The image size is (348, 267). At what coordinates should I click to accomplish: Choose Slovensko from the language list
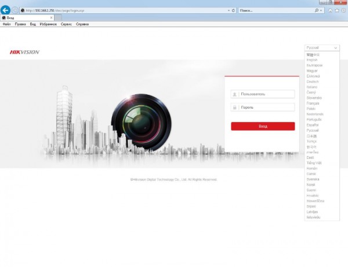tap(314, 98)
